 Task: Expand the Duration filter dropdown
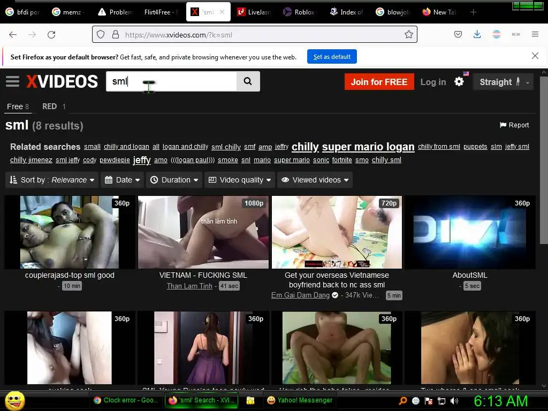(x=174, y=180)
